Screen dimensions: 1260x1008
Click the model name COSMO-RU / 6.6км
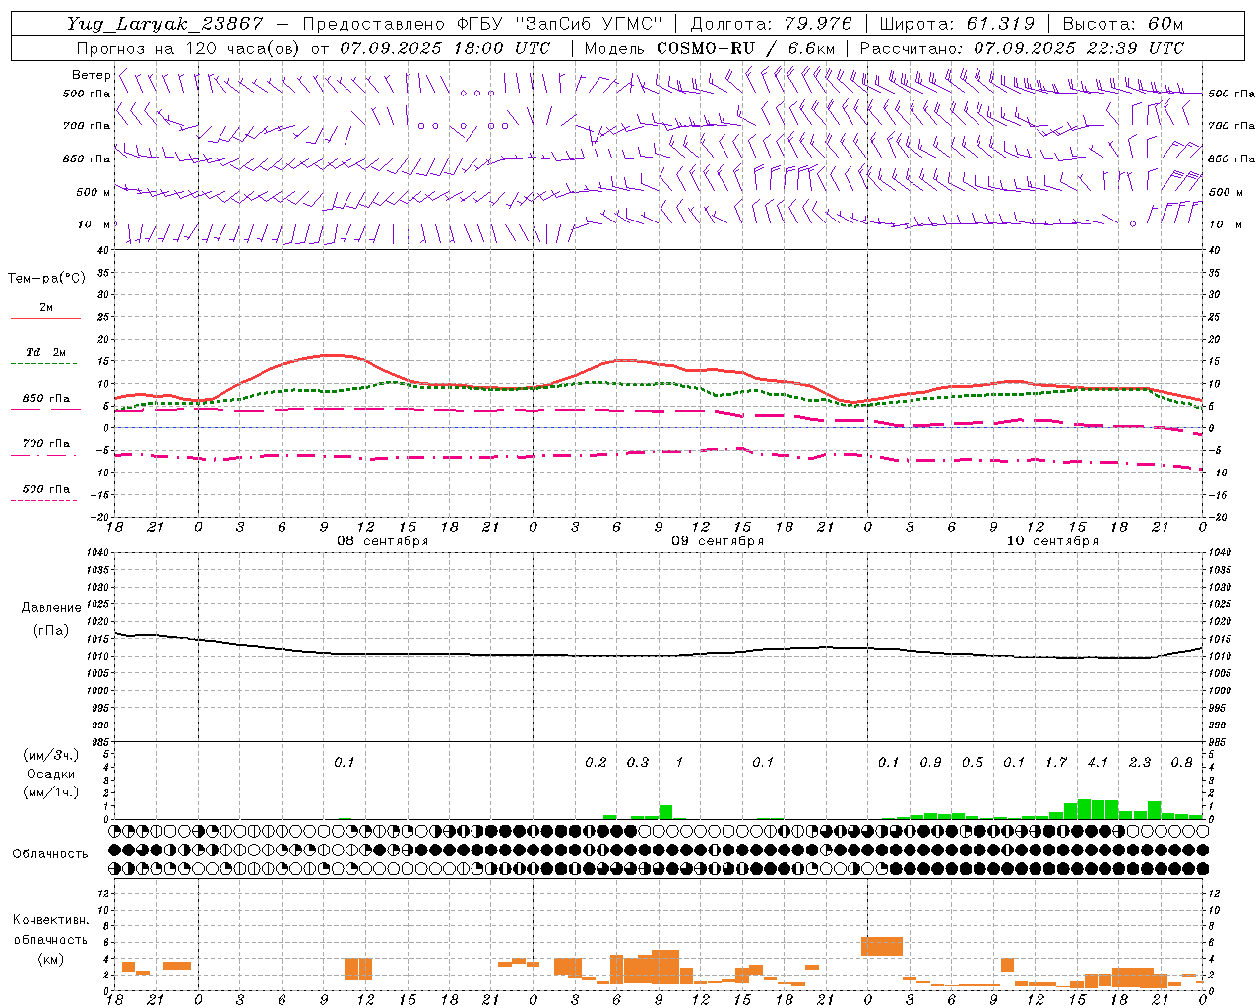pos(746,48)
